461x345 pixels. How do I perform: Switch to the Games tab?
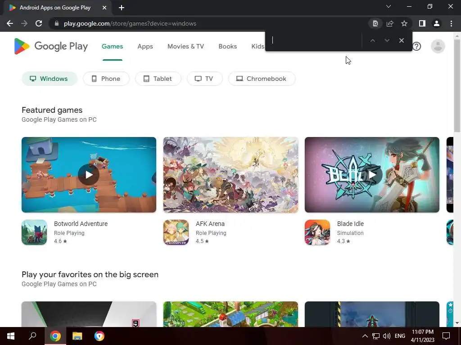tap(112, 46)
